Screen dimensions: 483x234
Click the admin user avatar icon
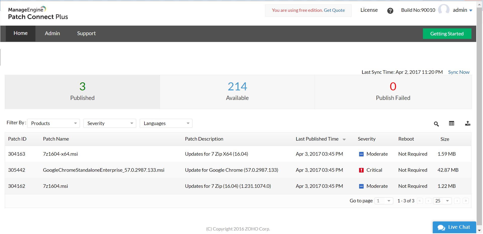pos(444,10)
